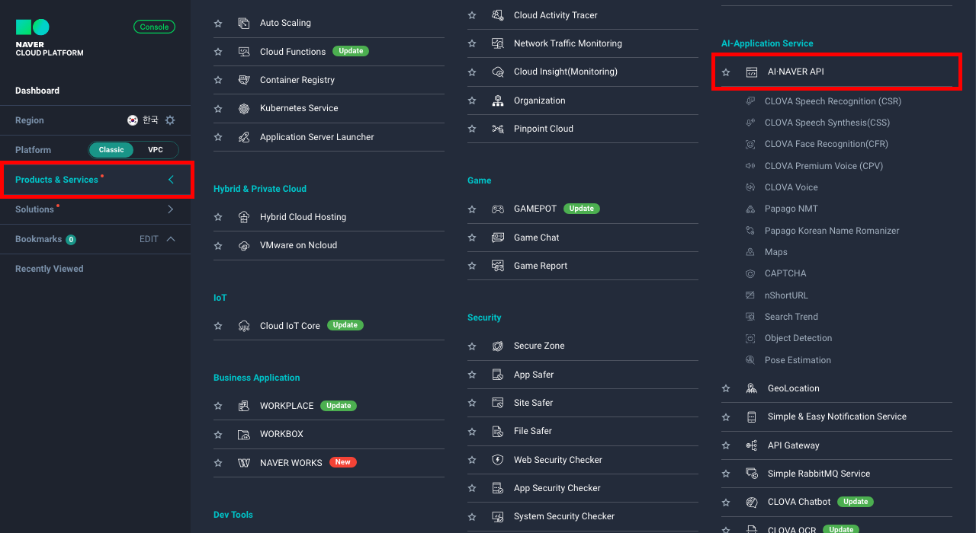Bookmark App Safer with its star
The width and height of the screenshot is (976, 533).
click(x=472, y=375)
